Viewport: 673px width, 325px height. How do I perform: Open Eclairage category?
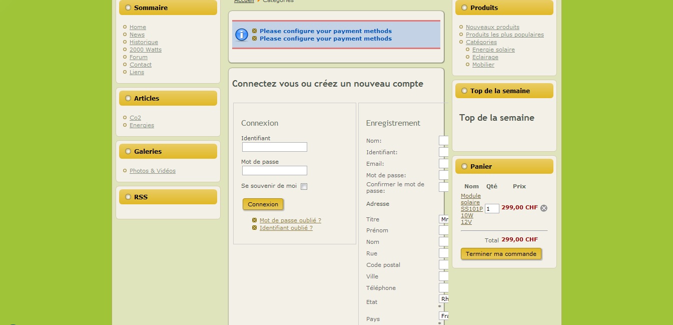[485, 57]
